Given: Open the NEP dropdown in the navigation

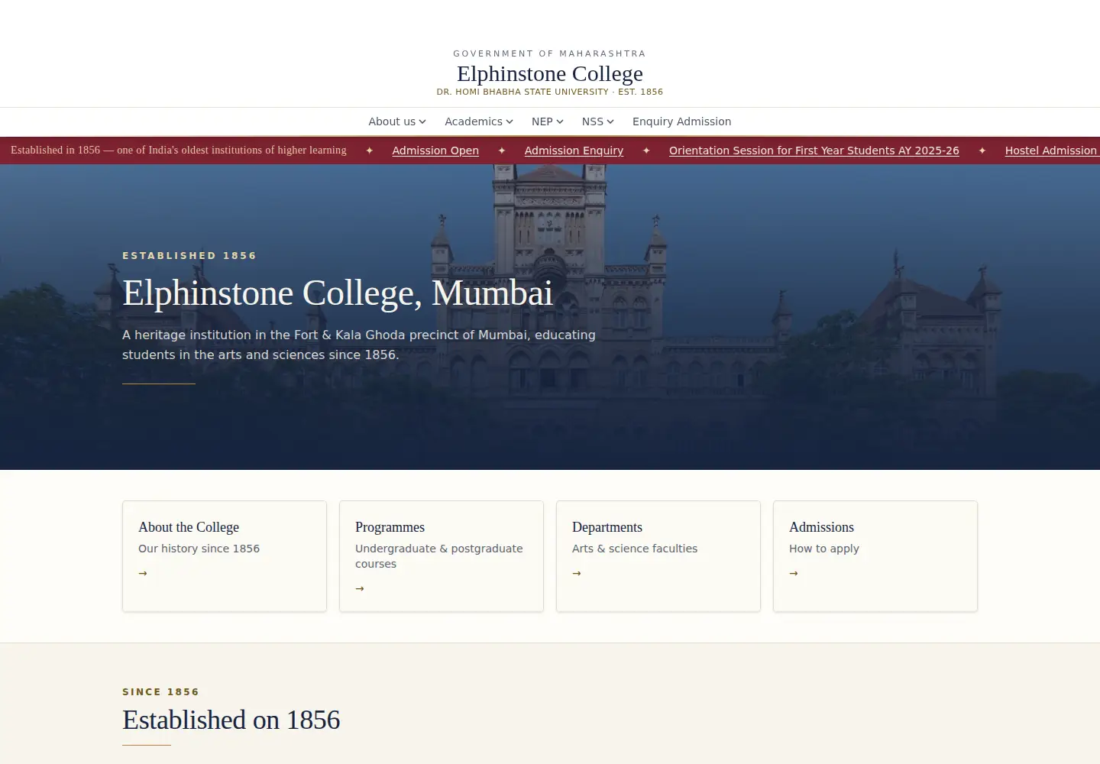Looking at the screenshot, I should coord(548,121).
